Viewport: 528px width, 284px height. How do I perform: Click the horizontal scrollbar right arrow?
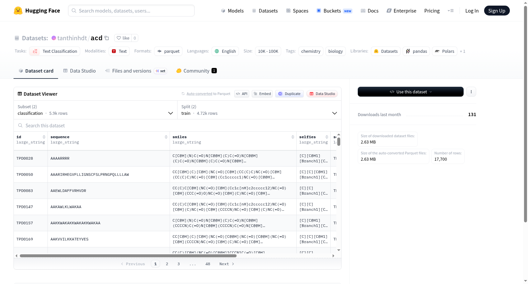[333, 256]
